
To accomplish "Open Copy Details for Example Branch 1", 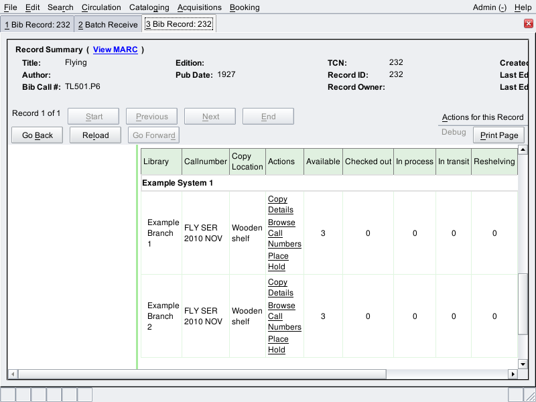I will (x=281, y=204).
